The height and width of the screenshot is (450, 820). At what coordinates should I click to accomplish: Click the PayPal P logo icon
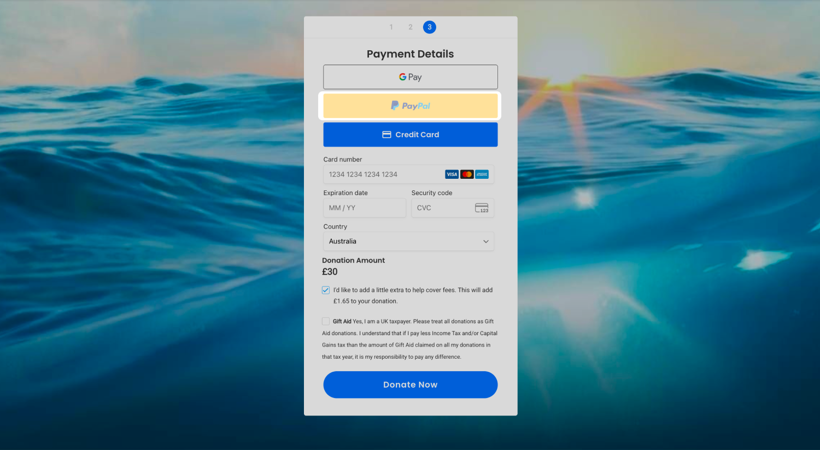click(395, 106)
